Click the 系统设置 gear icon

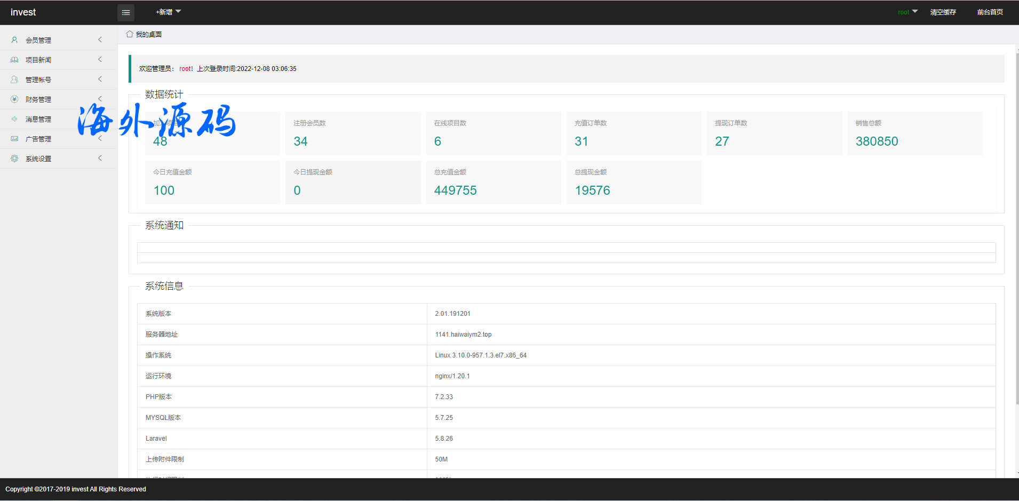click(x=14, y=158)
